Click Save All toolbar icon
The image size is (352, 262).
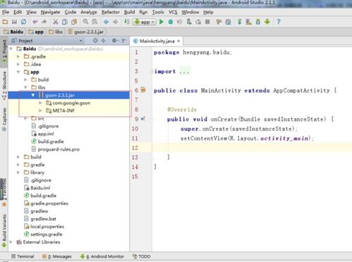click(14, 22)
